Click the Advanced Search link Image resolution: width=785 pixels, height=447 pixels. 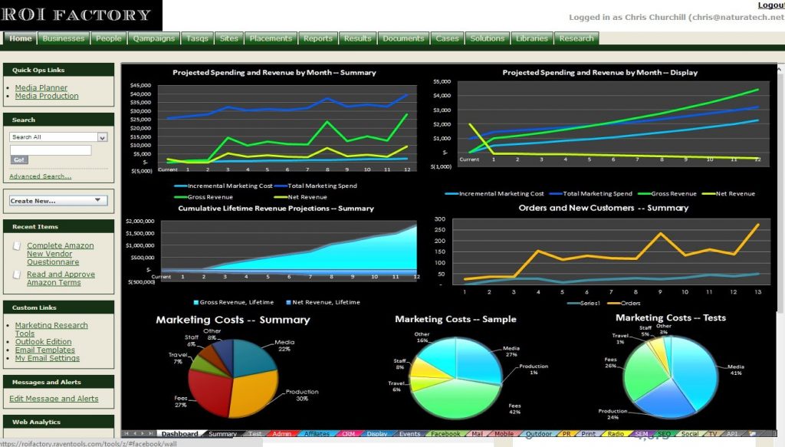point(40,176)
